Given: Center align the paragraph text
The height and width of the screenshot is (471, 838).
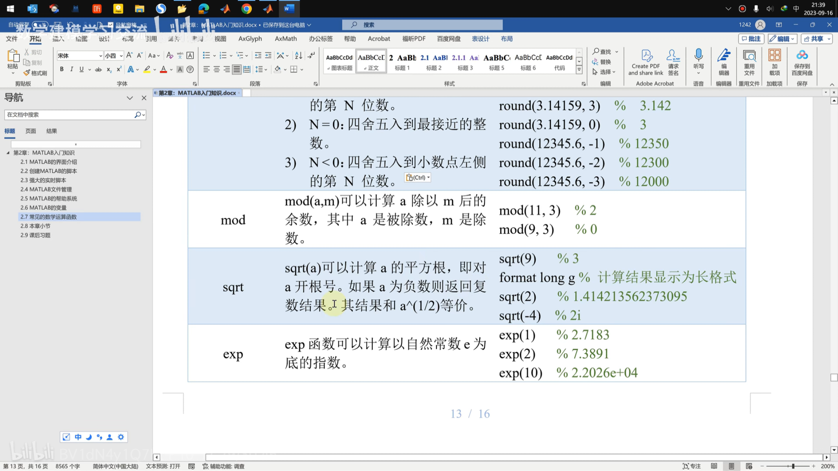Looking at the screenshot, I should point(216,69).
